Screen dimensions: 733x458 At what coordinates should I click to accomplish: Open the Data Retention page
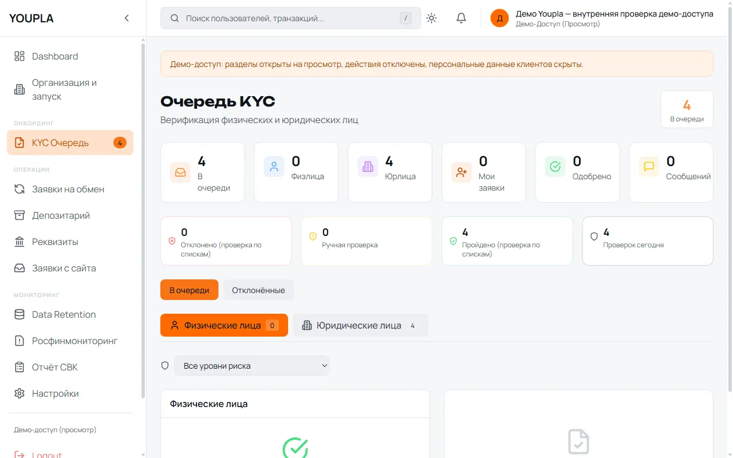[x=70, y=314]
